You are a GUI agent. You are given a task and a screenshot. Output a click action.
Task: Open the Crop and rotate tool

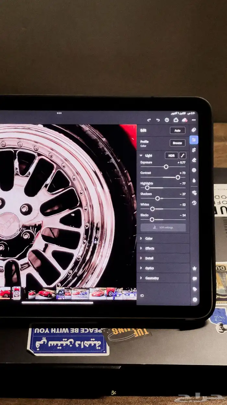[x=194, y=150]
